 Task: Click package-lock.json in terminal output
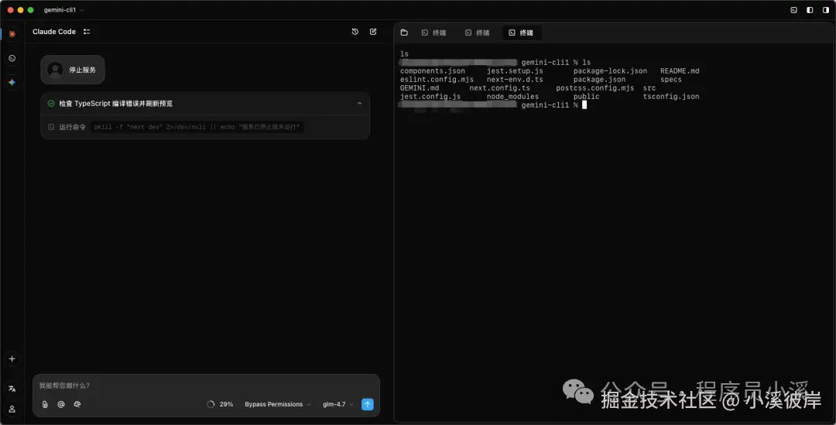(611, 71)
